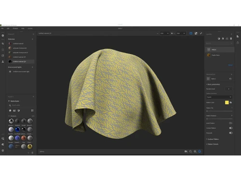Toggle the Invert Pattern switch

(230, 123)
